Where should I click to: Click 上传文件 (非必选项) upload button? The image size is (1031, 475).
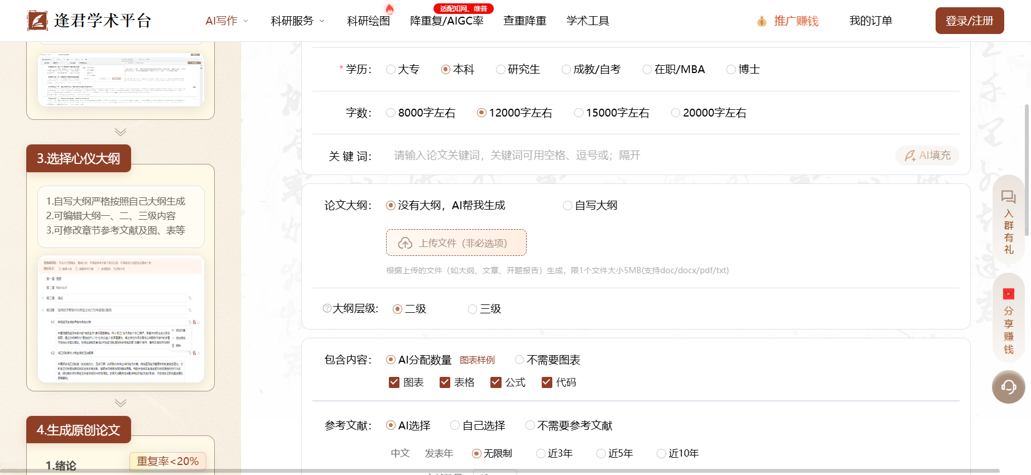point(456,243)
